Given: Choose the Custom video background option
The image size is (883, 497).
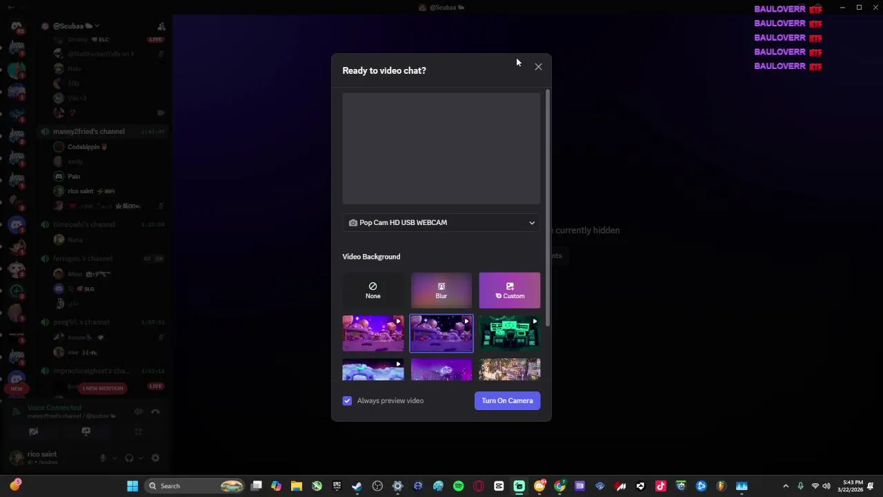Looking at the screenshot, I should pyautogui.click(x=510, y=291).
